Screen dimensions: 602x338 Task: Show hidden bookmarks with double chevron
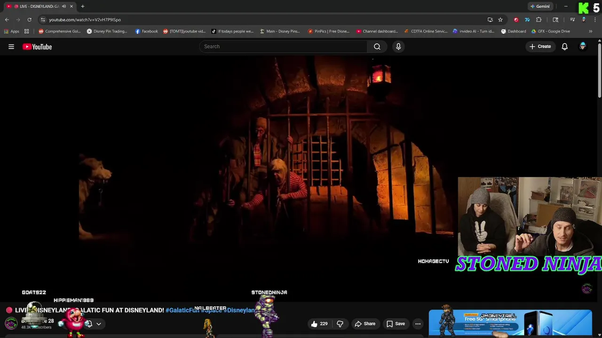590,31
